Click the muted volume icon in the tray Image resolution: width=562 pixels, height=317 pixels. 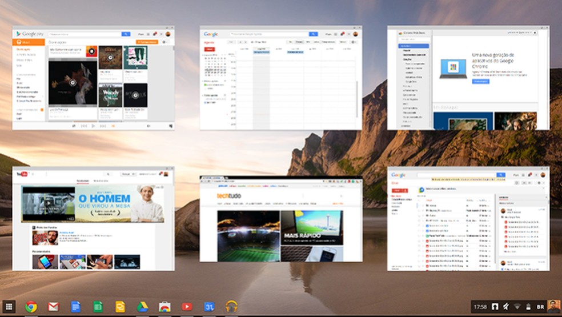pos(505,307)
